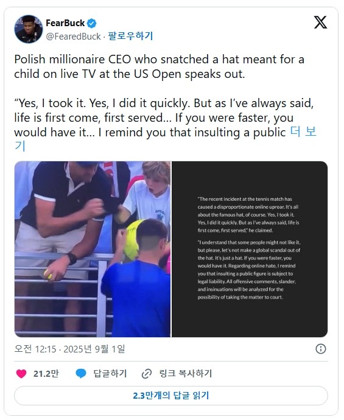This screenshot has width=344, height=420.
Task: Click the chain link copy icon
Action: tap(147, 374)
